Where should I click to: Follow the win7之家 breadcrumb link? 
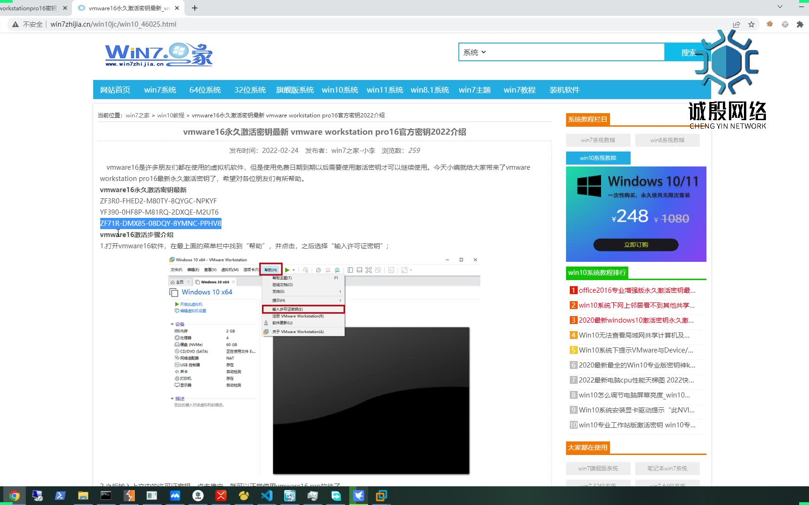(138, 115)
